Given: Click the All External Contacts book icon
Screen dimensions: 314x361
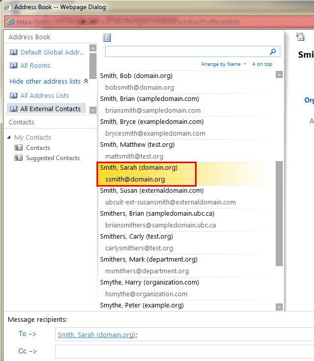Looking at the screenshot, I should click(x=13, y=109).
